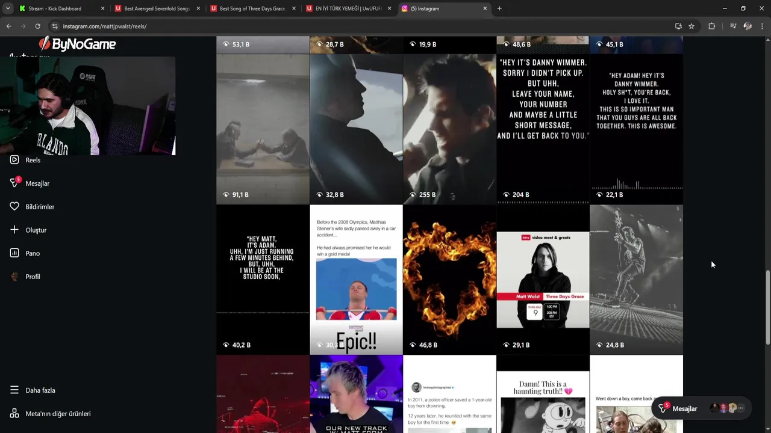The height and width of the screenshot is (433, 771).
Task: Open the Epic!! weightlifter reel
Action: [x=356, y=280]
